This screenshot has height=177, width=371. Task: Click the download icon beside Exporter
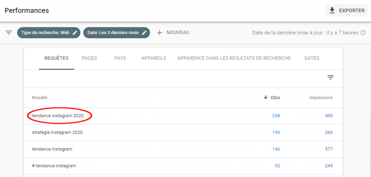point(332,10)
